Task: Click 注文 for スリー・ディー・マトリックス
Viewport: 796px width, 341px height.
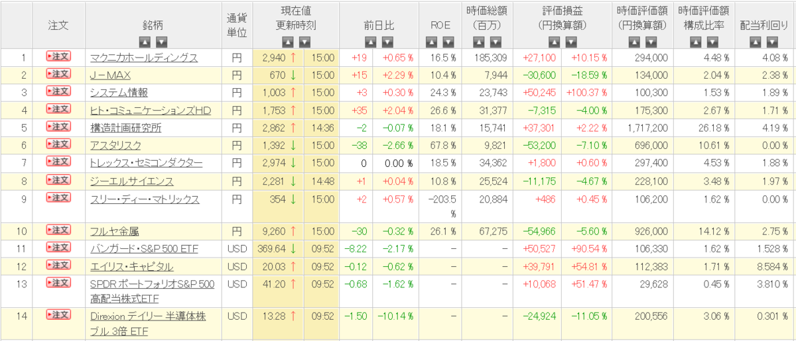Action: click(x=58, y=197)
